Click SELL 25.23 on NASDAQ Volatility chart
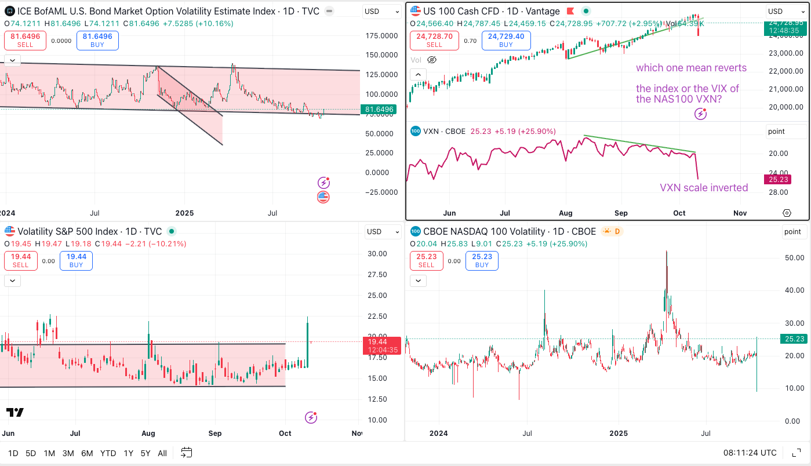The image size is (811, 466). tap(427, 261)
